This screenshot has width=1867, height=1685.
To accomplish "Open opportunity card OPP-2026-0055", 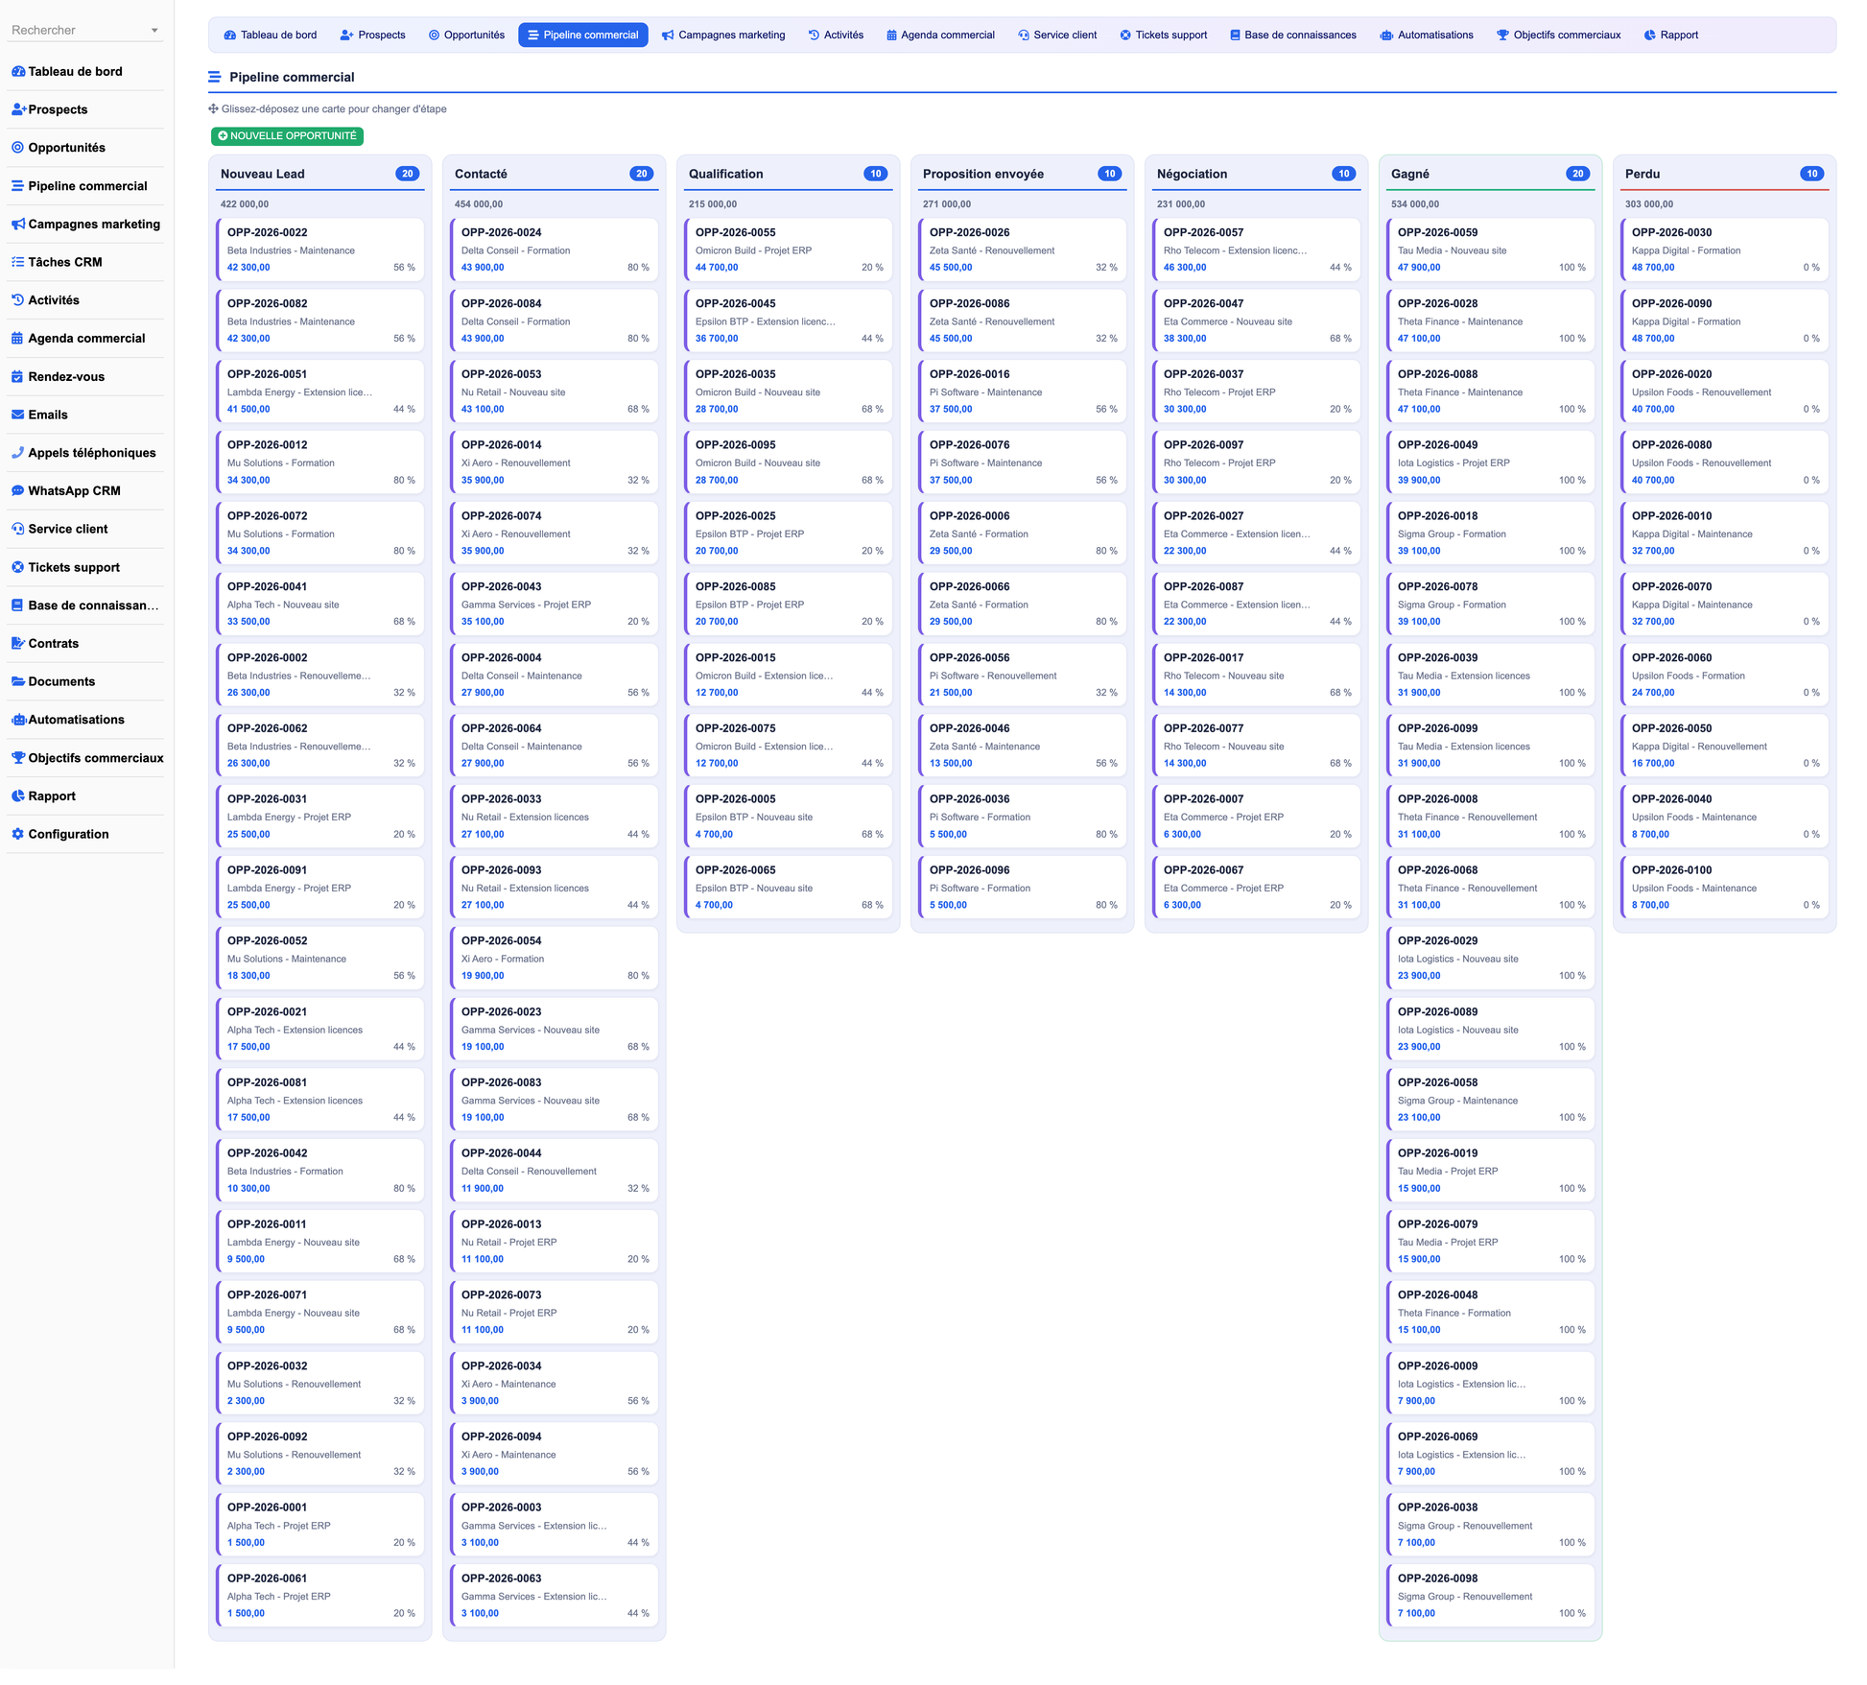I will point(789,251).
